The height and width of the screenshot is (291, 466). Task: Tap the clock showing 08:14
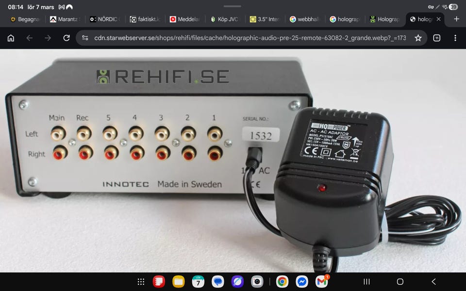[16, 7]
